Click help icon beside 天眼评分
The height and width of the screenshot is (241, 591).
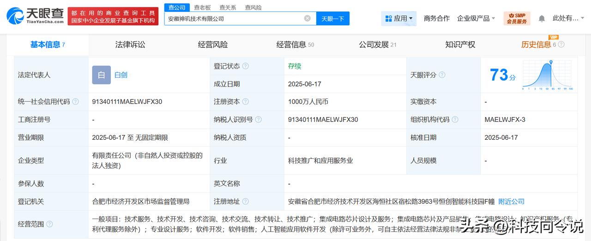point(442,75)
